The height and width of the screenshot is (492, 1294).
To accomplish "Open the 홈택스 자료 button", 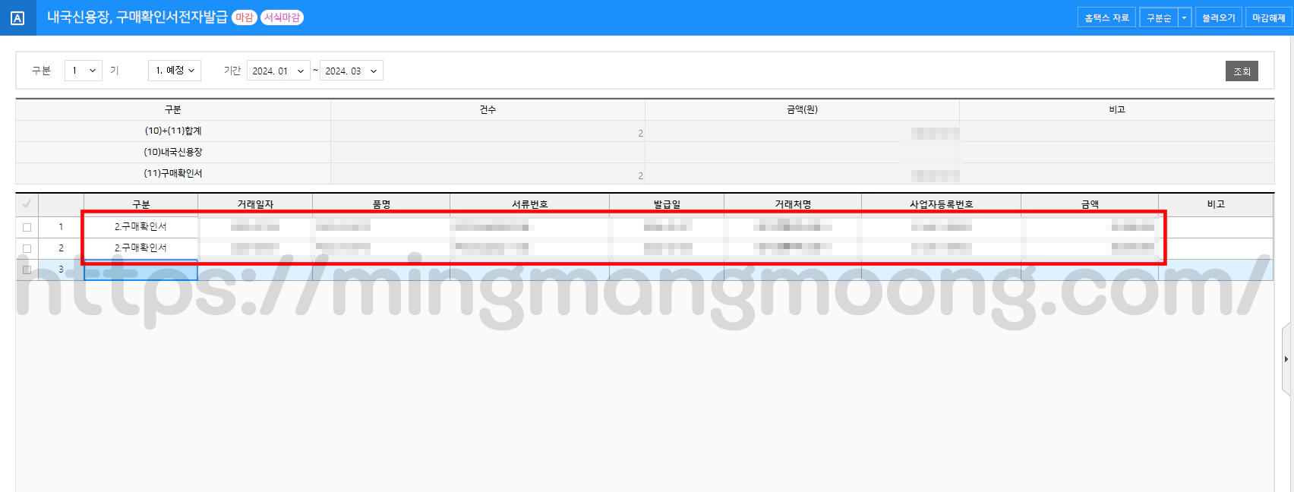I will pos(1106,17).
